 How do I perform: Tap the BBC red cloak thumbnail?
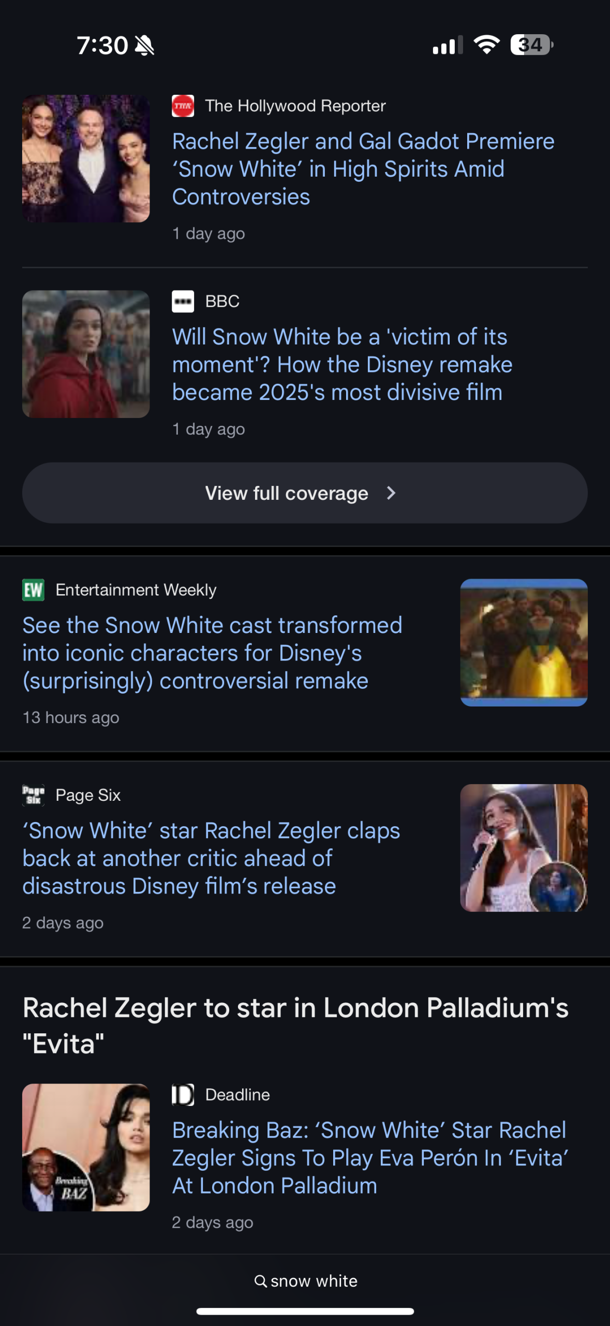[x=86, y=354]
